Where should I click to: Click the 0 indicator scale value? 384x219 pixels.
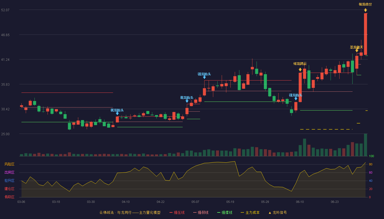click(370, 197)
